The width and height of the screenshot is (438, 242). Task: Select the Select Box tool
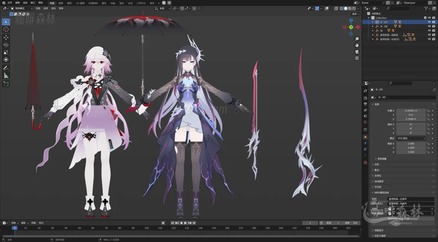point(6,22)
